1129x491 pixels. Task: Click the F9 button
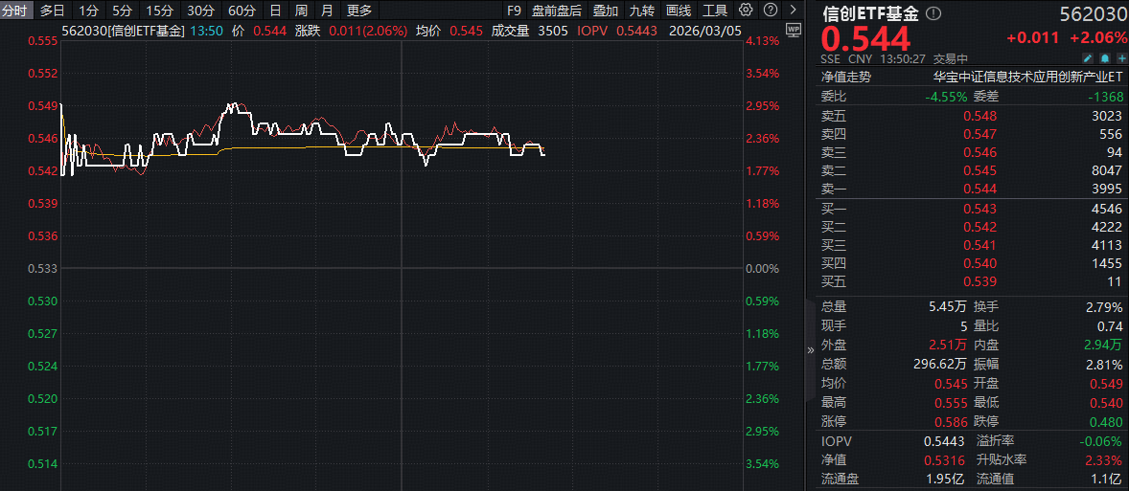point(514,11)
